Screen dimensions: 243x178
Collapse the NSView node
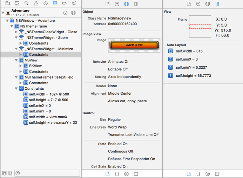16,60
